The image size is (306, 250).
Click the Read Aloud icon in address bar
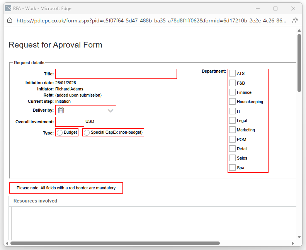click(x=295, y=20)
